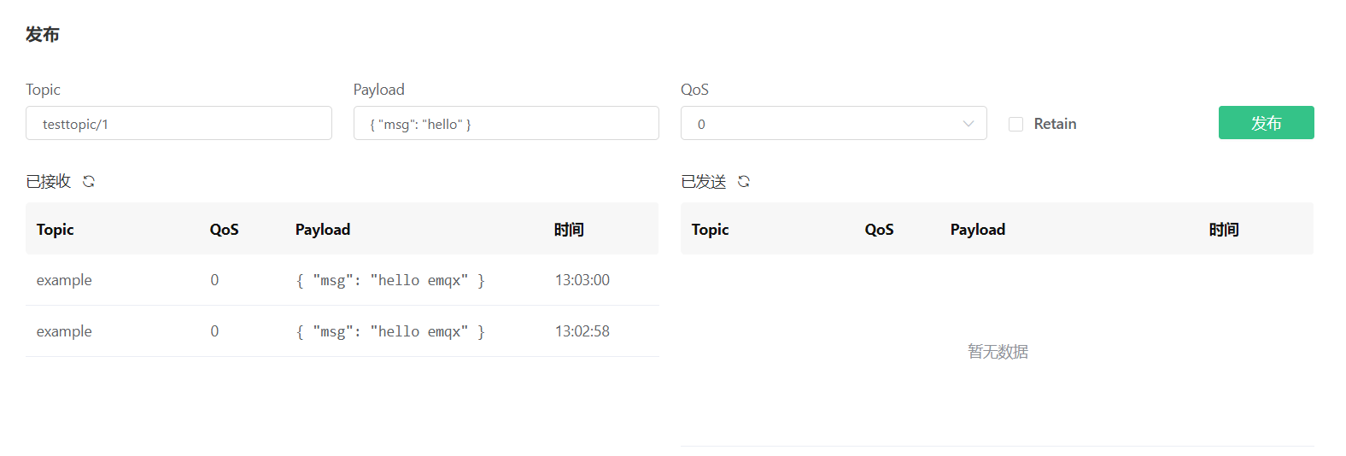The width and height of the screenshot is (1346, 456).
Task: Select the received message at 13:02:58
Action: pyautogui.click(x=342, y=331)
